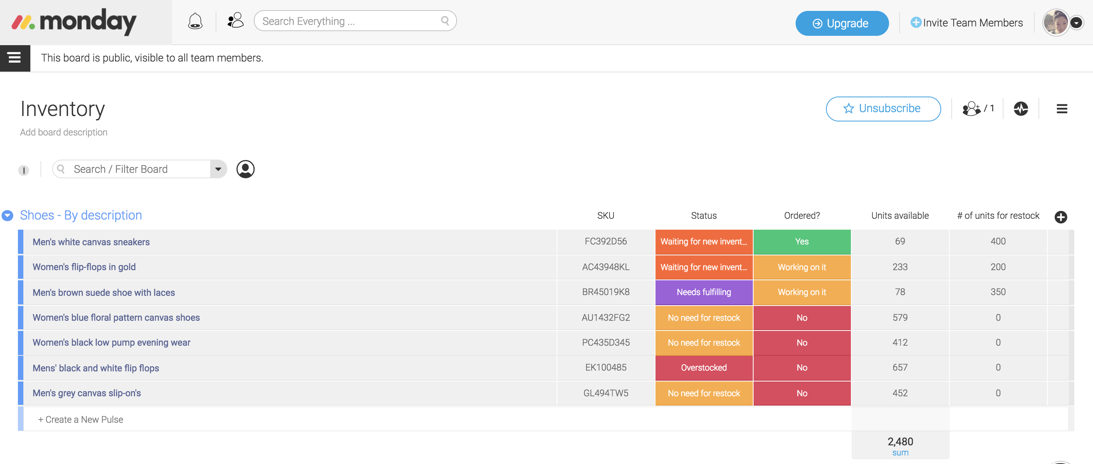Click SKU cell EK100485
Image resolution: width=1093 pixels, height=464 pixels.
pyautogui.click(x=606, y=368)
